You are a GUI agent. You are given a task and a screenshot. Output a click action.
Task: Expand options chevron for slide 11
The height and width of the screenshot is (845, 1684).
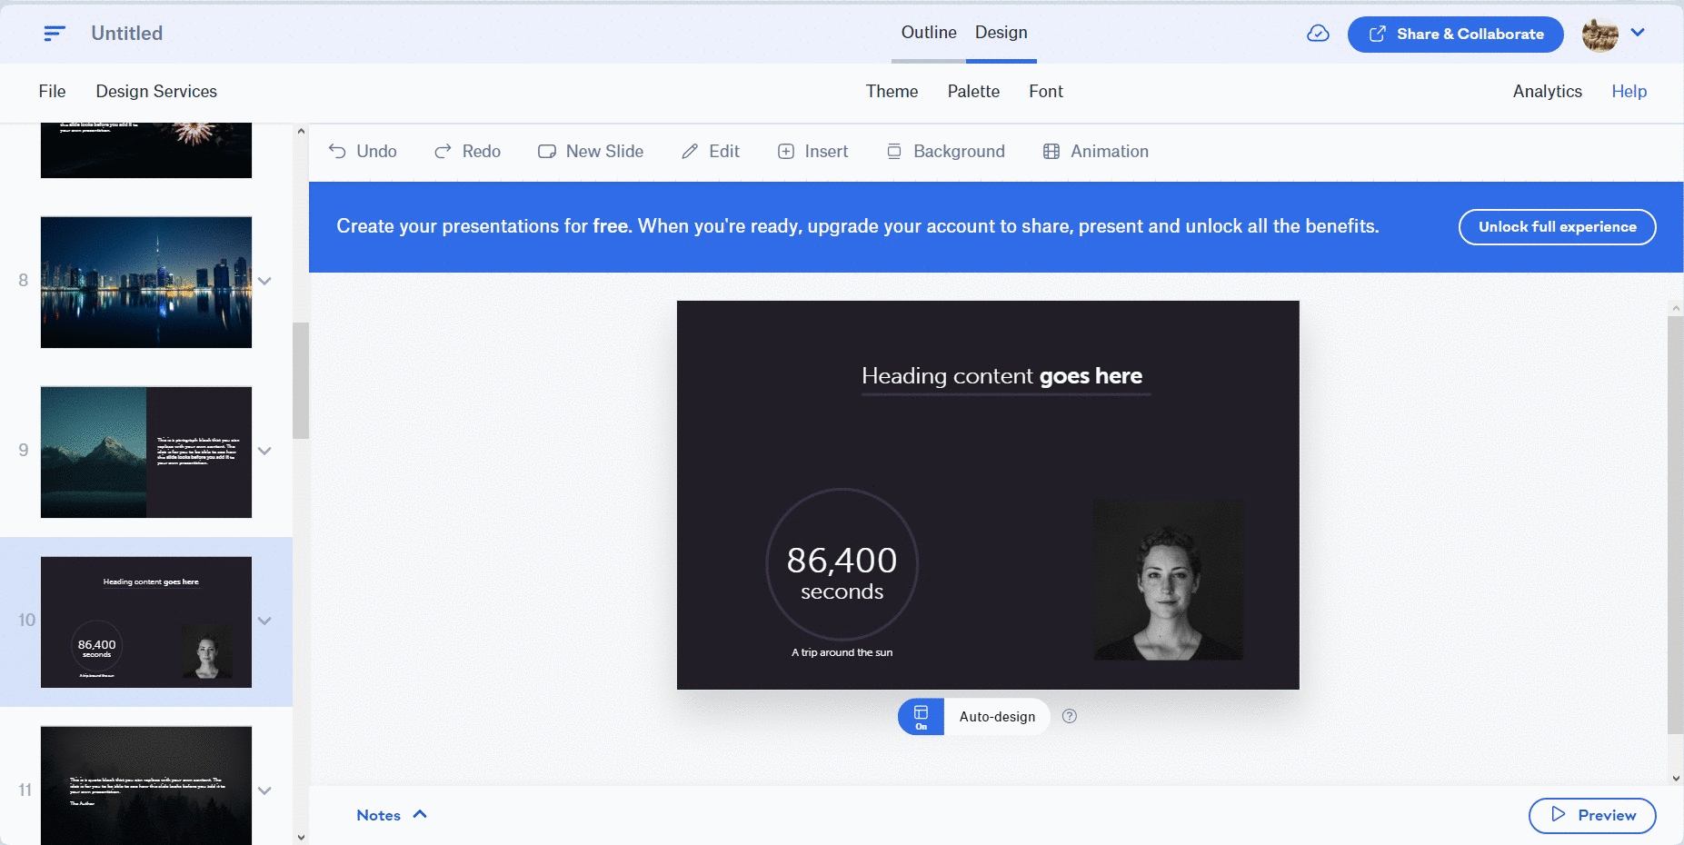tap(264, 790)
